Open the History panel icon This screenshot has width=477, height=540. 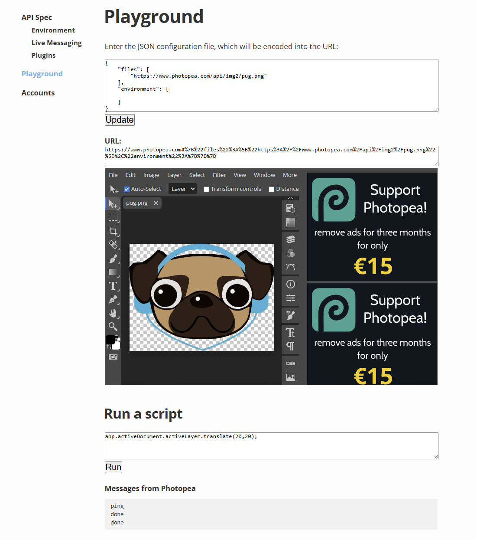pos(291,209)
